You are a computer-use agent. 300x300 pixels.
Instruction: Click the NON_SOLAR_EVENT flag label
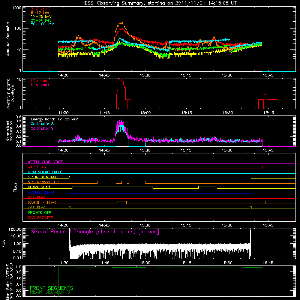(45, 172)
